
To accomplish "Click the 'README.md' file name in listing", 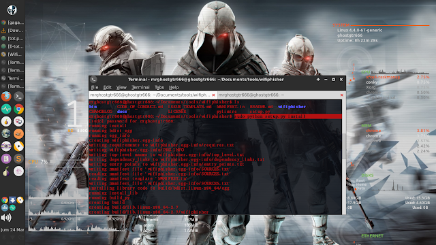I will 261,107.
